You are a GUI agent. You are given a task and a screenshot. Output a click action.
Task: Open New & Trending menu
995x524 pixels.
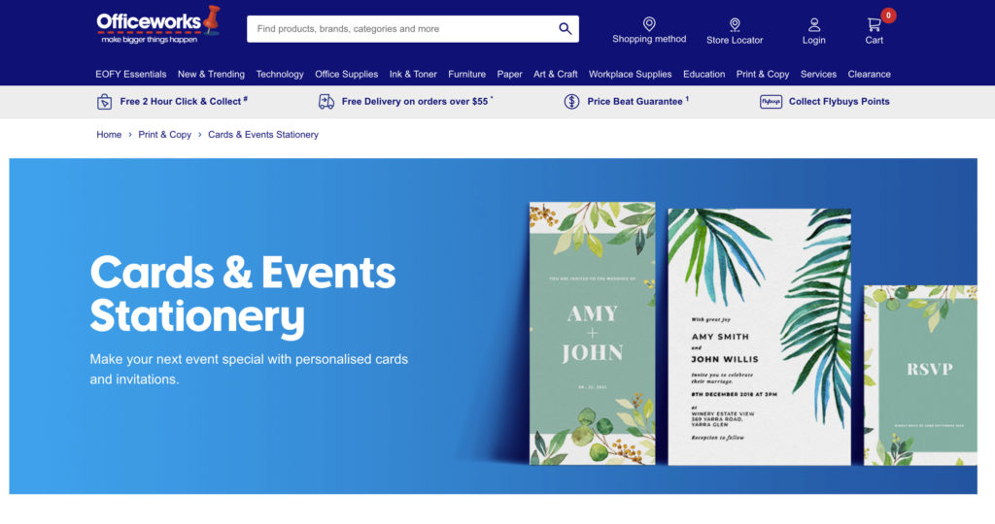(x=211, y=74)
